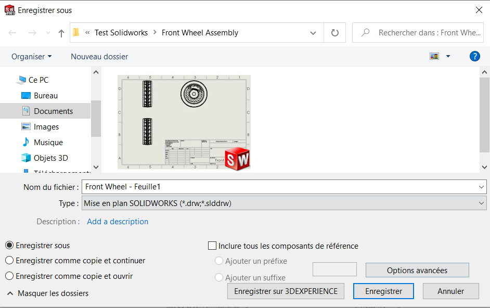The image size is (490, 308).
Task: Open the Organiser menu
Action: [31, 56]
